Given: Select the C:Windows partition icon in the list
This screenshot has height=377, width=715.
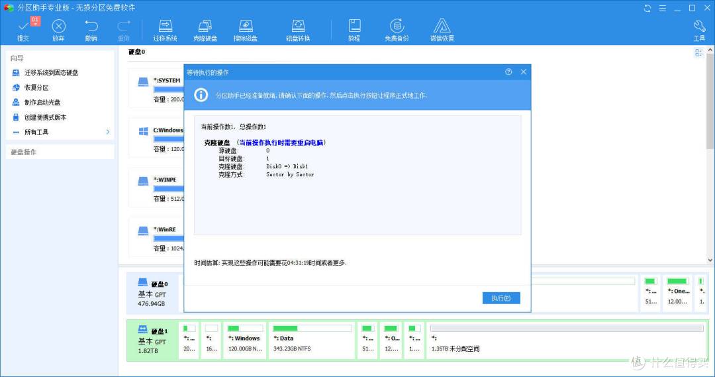Looking at the screenshot, I should tap(143, 131).
